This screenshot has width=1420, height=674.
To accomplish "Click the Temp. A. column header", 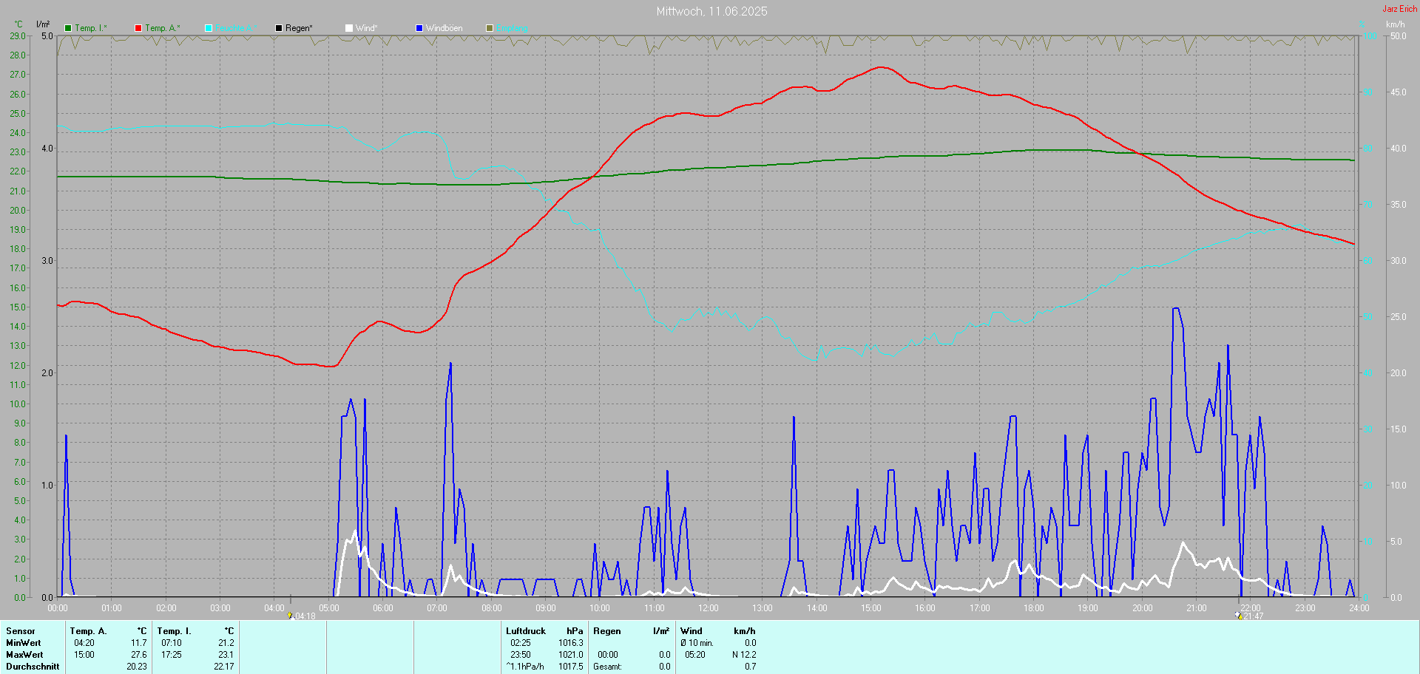I will click(x=89, y=631).
